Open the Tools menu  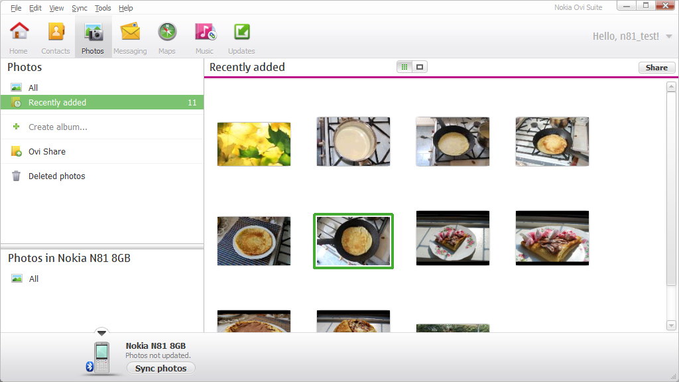coord(103,8)
